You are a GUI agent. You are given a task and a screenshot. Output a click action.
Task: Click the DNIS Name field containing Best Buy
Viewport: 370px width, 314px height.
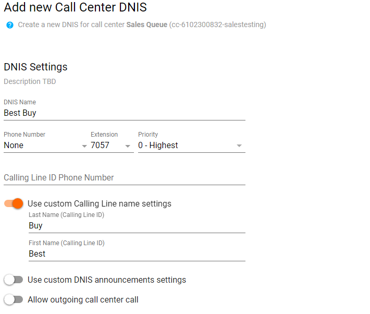coord(124,113)
